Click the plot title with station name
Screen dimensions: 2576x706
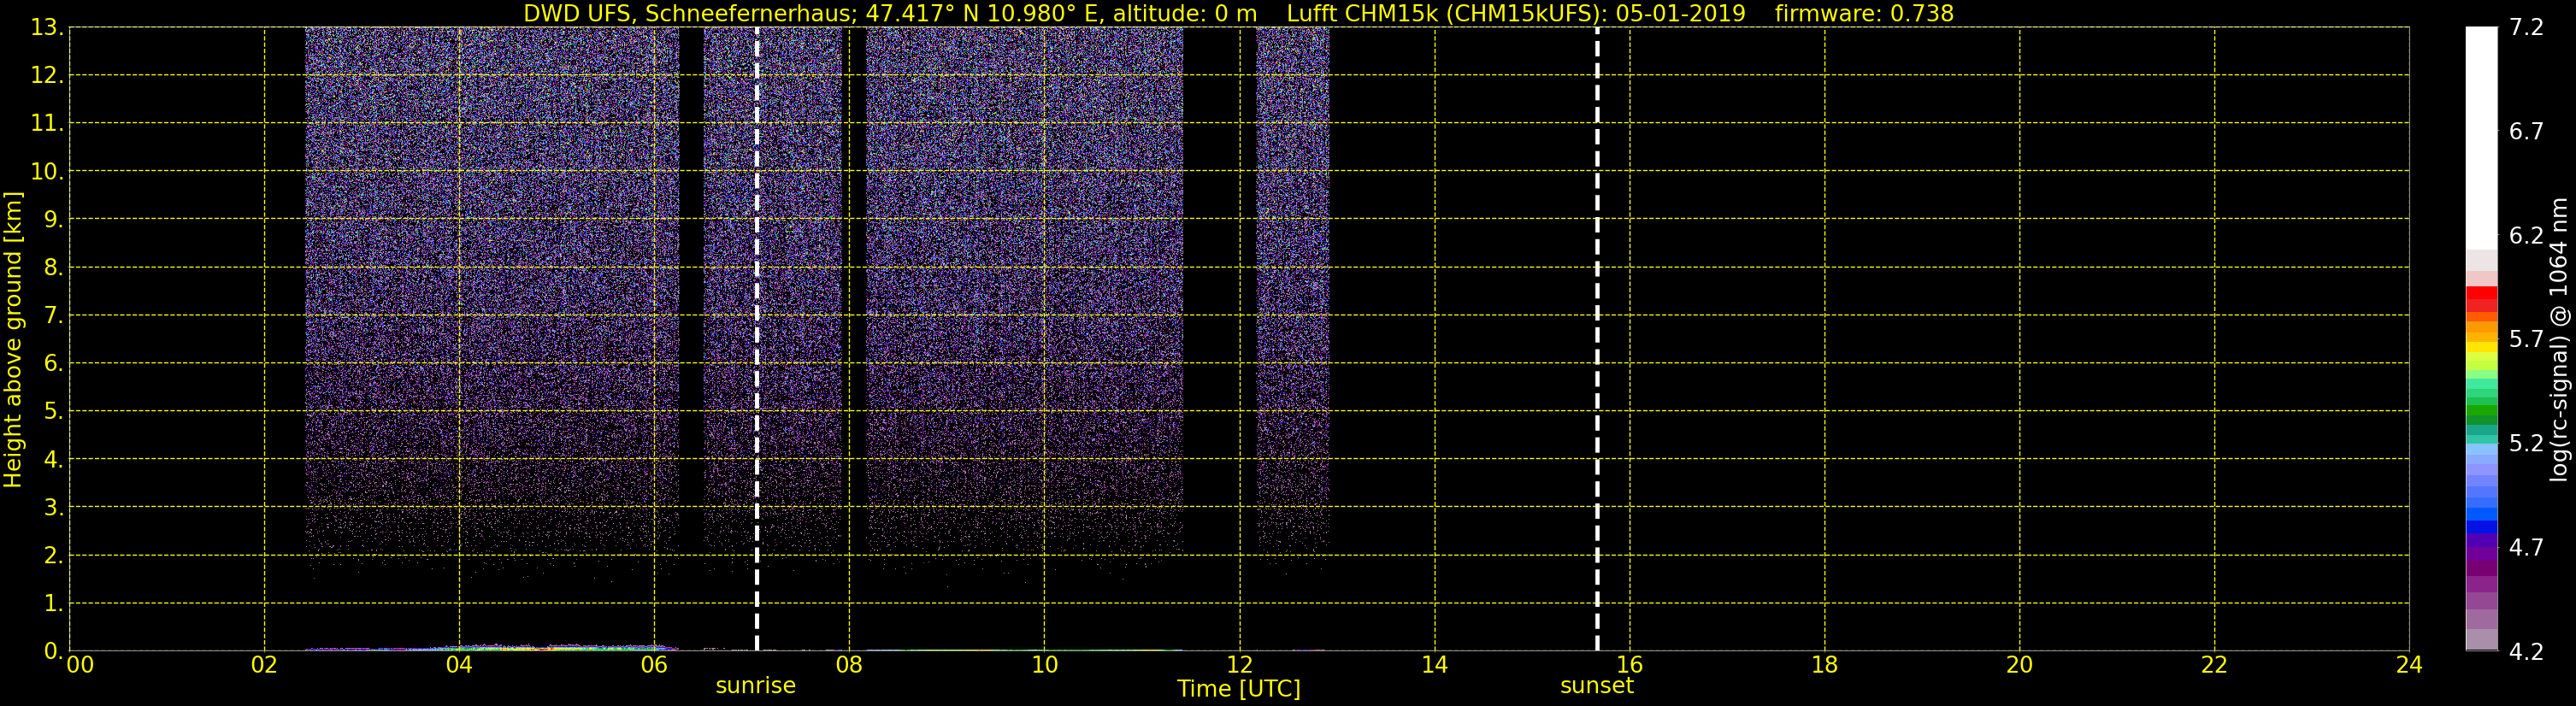click(1238, 13)
